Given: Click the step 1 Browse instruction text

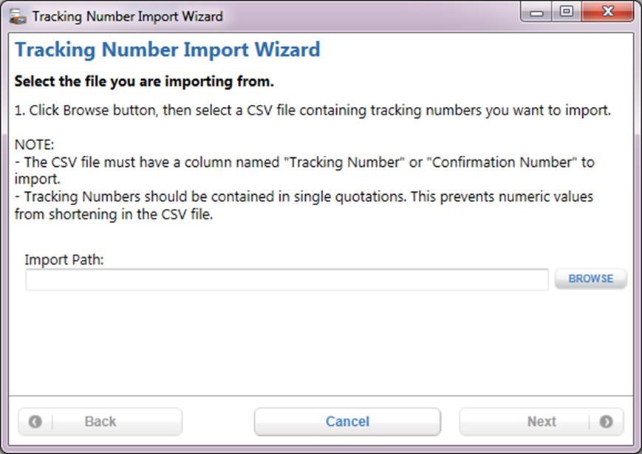Looking at the screenshot, I should (313, 111).
